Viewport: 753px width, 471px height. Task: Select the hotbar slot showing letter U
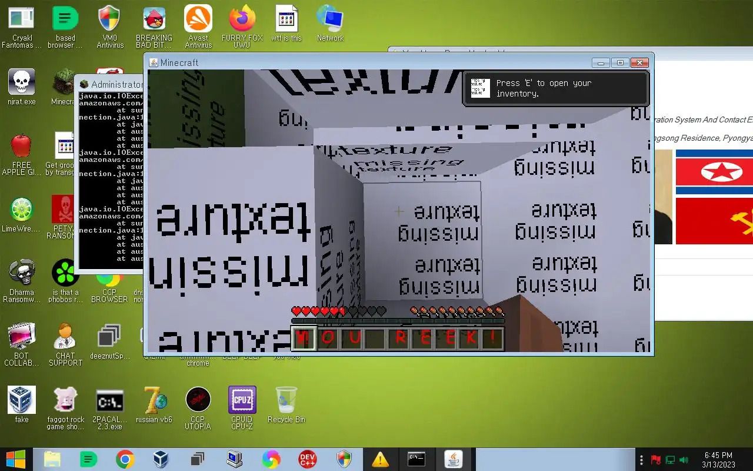tap(352, 339)
